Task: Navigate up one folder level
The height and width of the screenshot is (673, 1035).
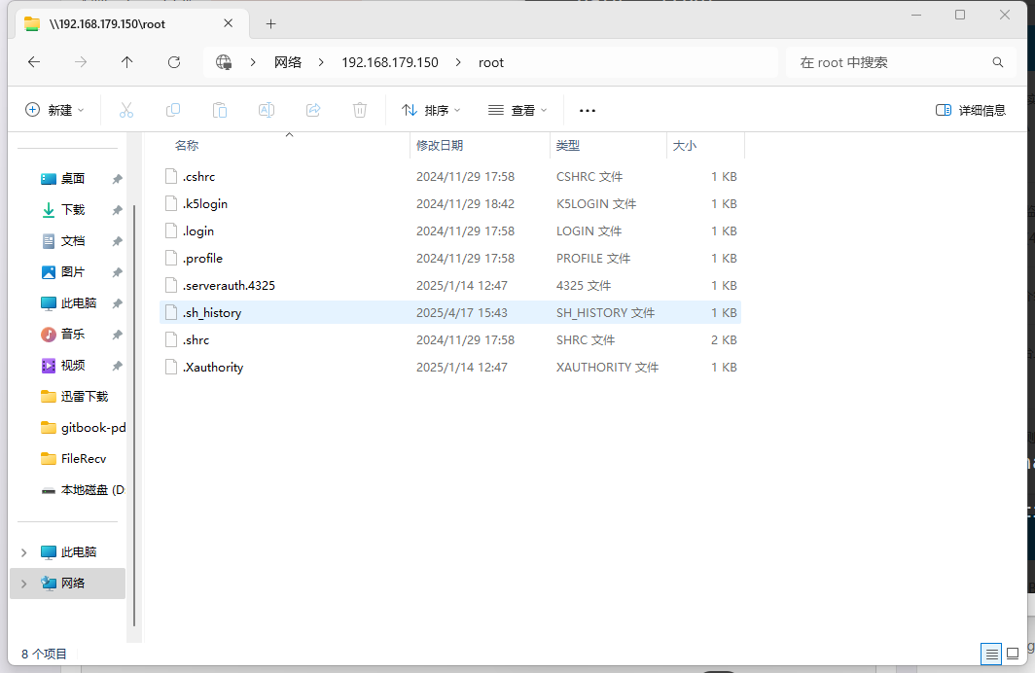Action: (126, 62)
